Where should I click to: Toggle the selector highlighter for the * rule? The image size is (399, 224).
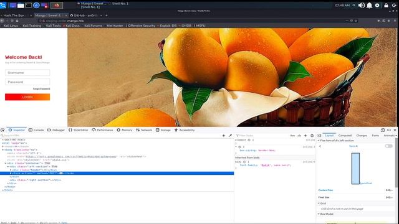point(239,147)
